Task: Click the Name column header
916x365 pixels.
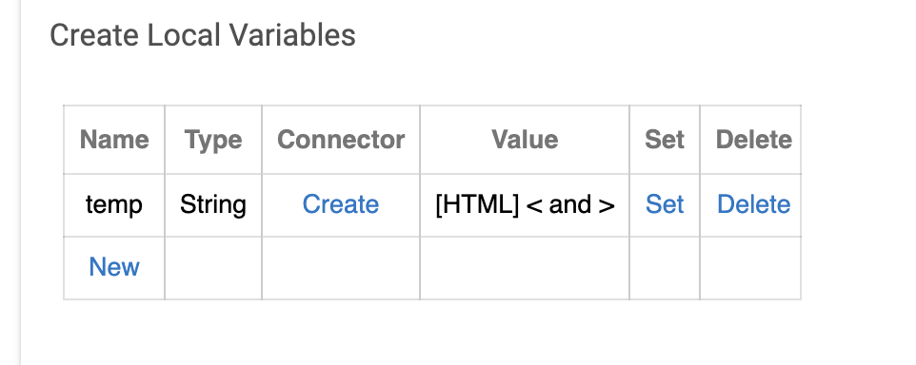Action: [114, 140]
